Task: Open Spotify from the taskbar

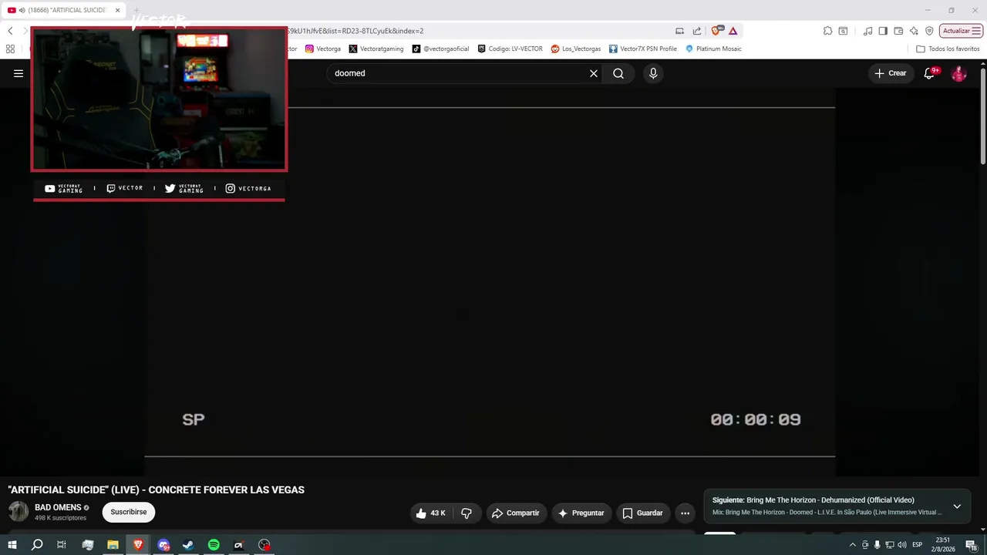Action: coord(214,545)
